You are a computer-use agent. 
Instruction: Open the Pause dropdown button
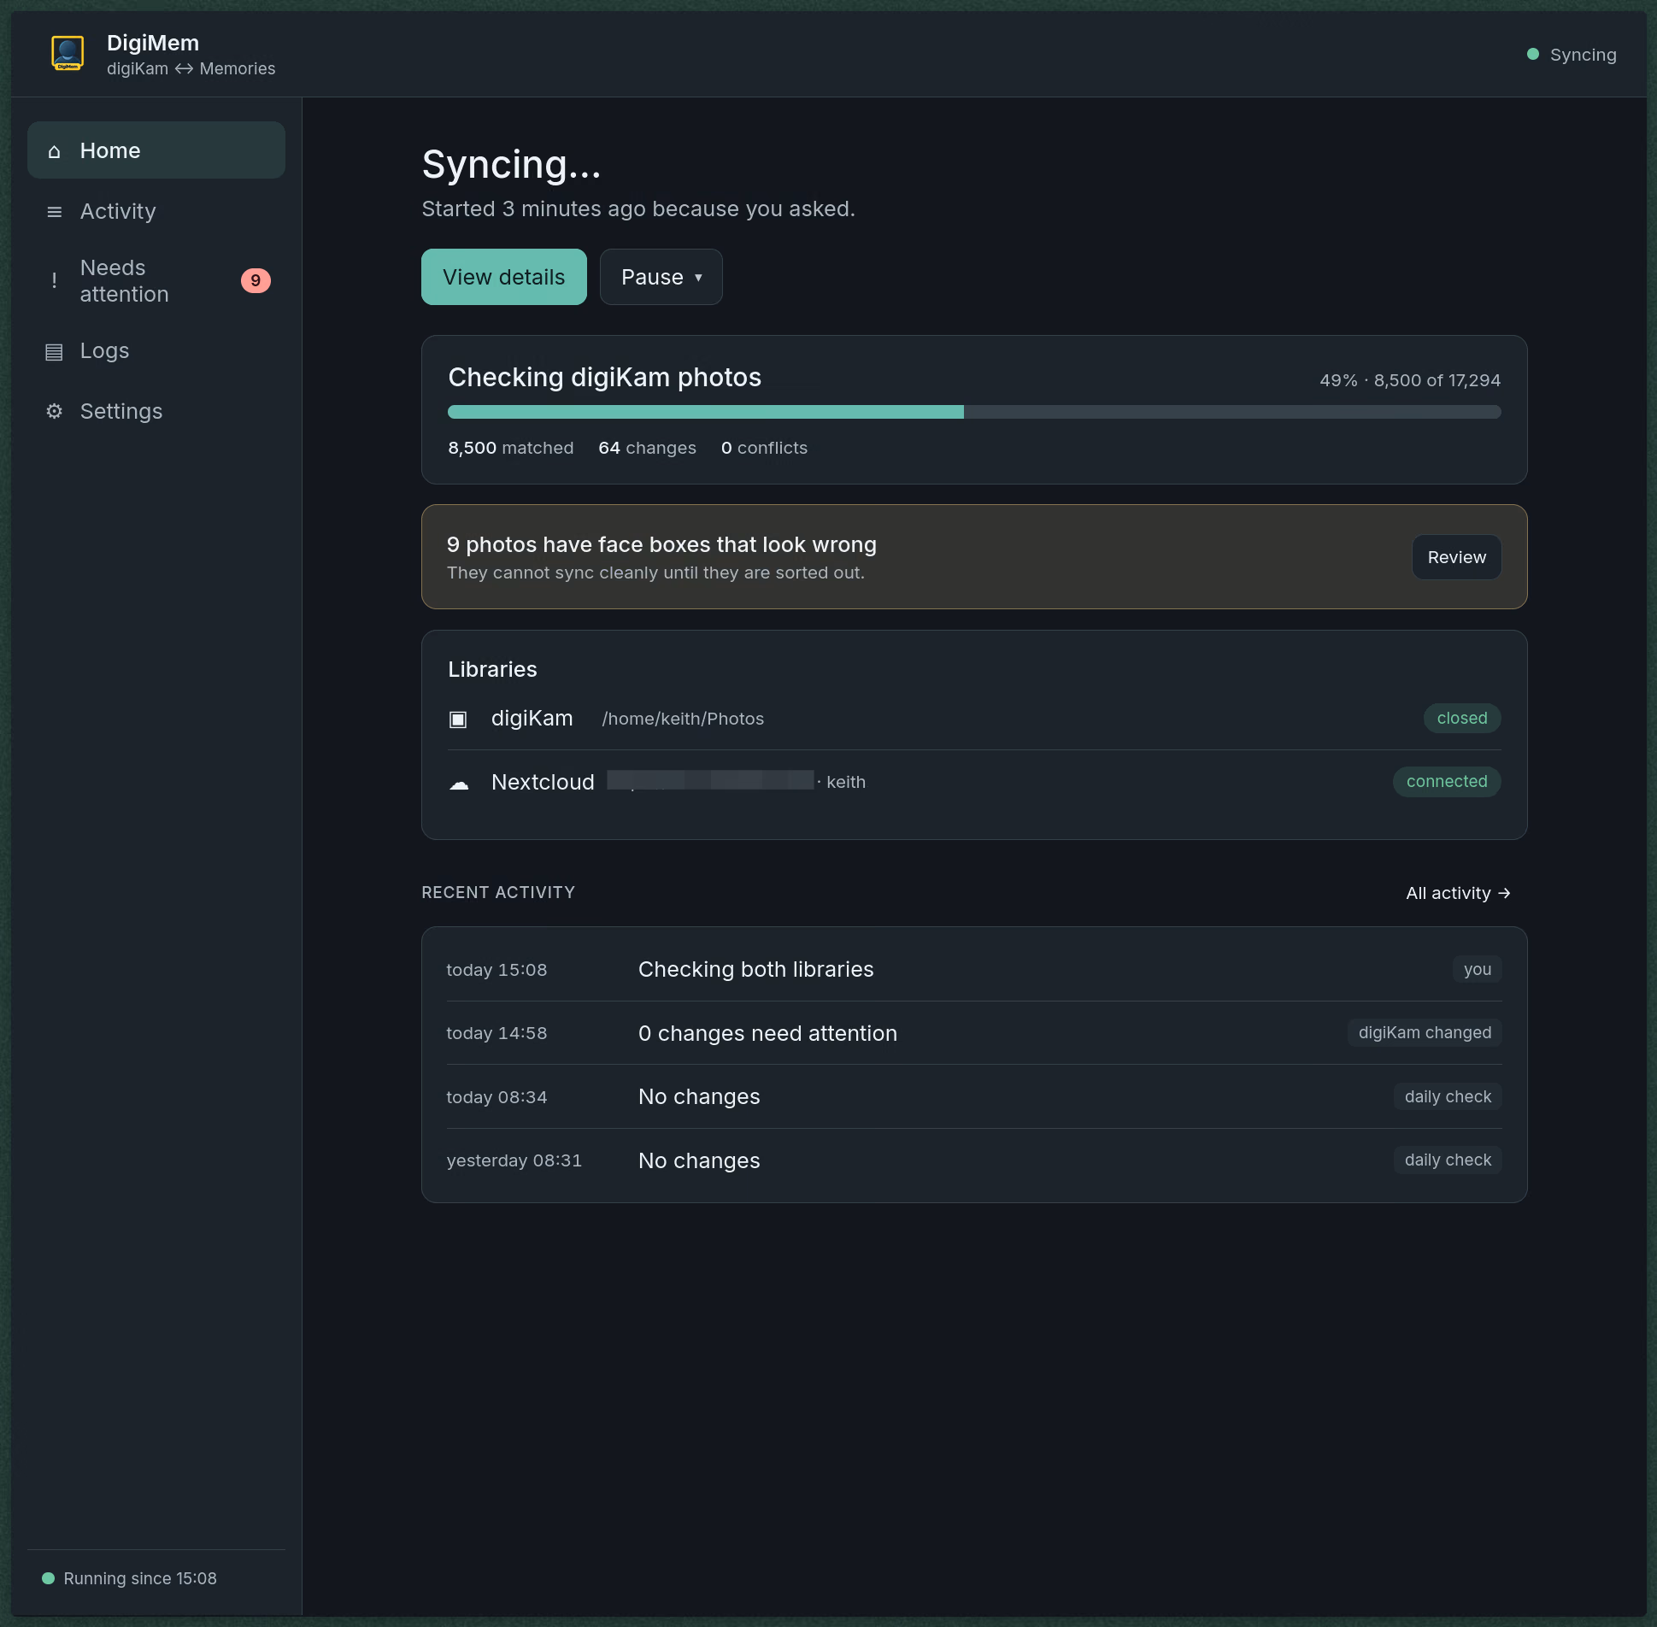(x=661, y=277)
